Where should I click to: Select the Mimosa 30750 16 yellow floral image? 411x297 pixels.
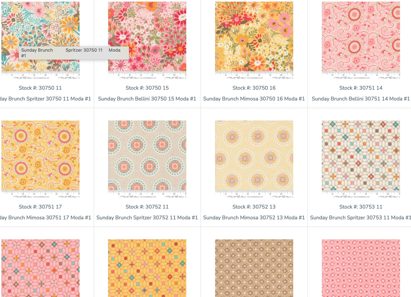254,36
